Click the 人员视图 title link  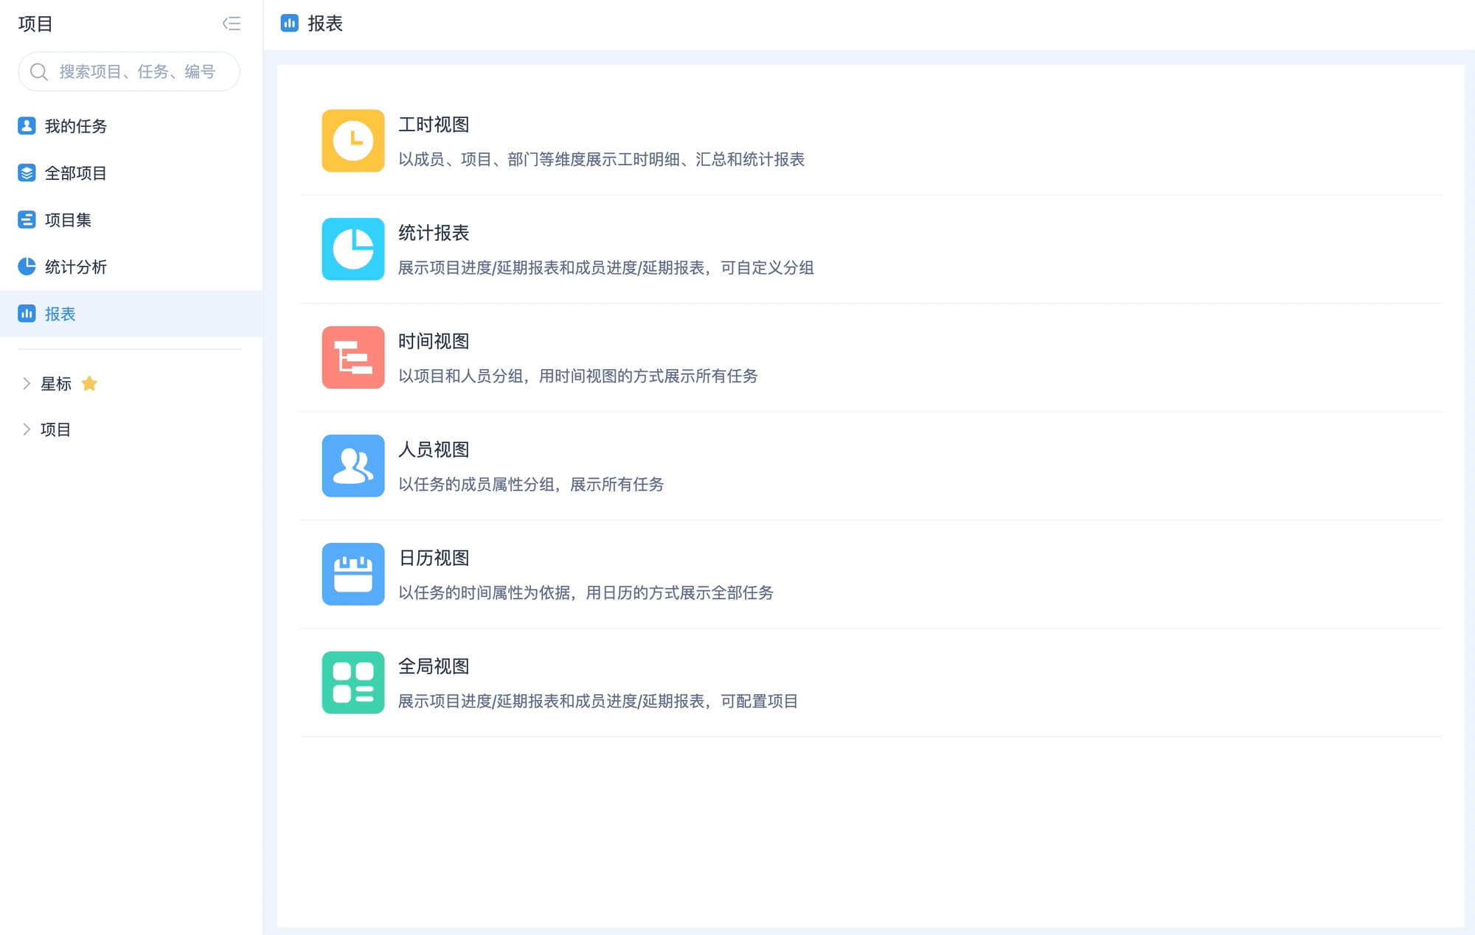click(434, 449)
